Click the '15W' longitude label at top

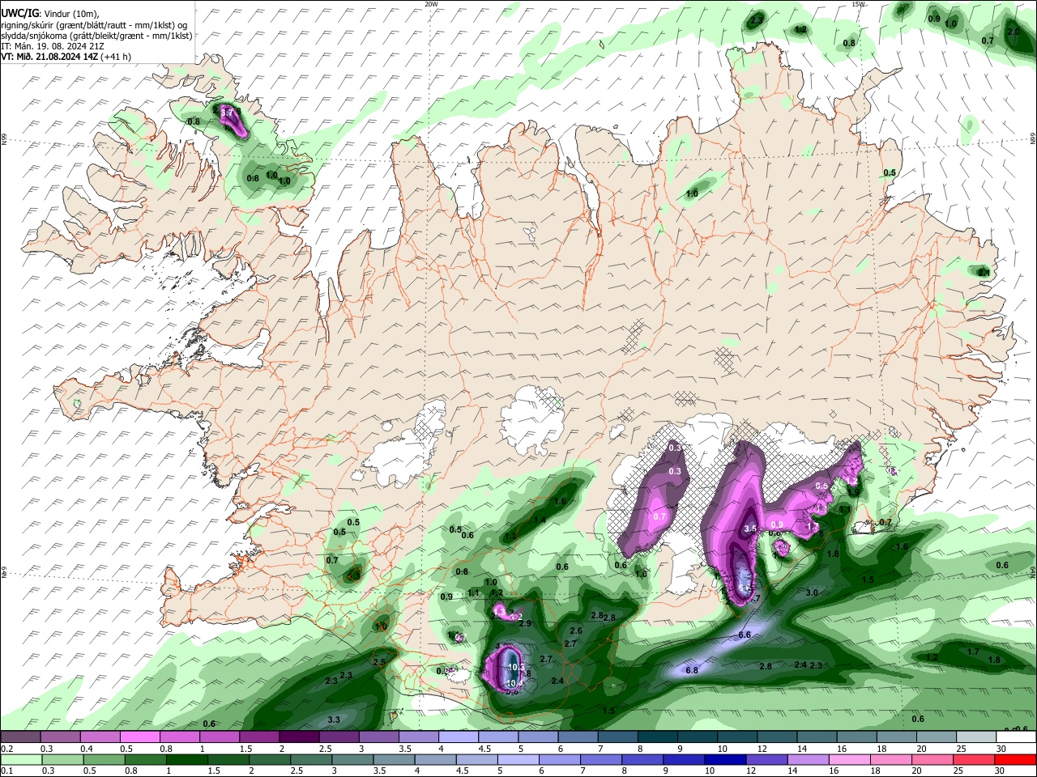click(859, 4)
